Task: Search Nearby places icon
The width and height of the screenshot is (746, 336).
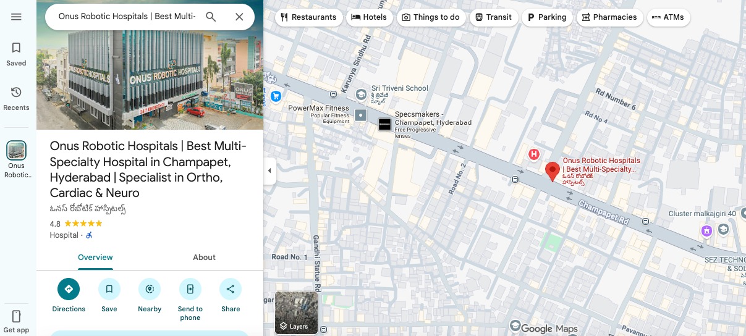Action: (x=150, y=289)
